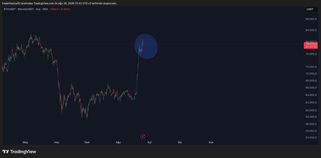This screenshot has width=321, height=158.
Task: Click the 84.000,0 price axis label
Action: pos(311,30)
